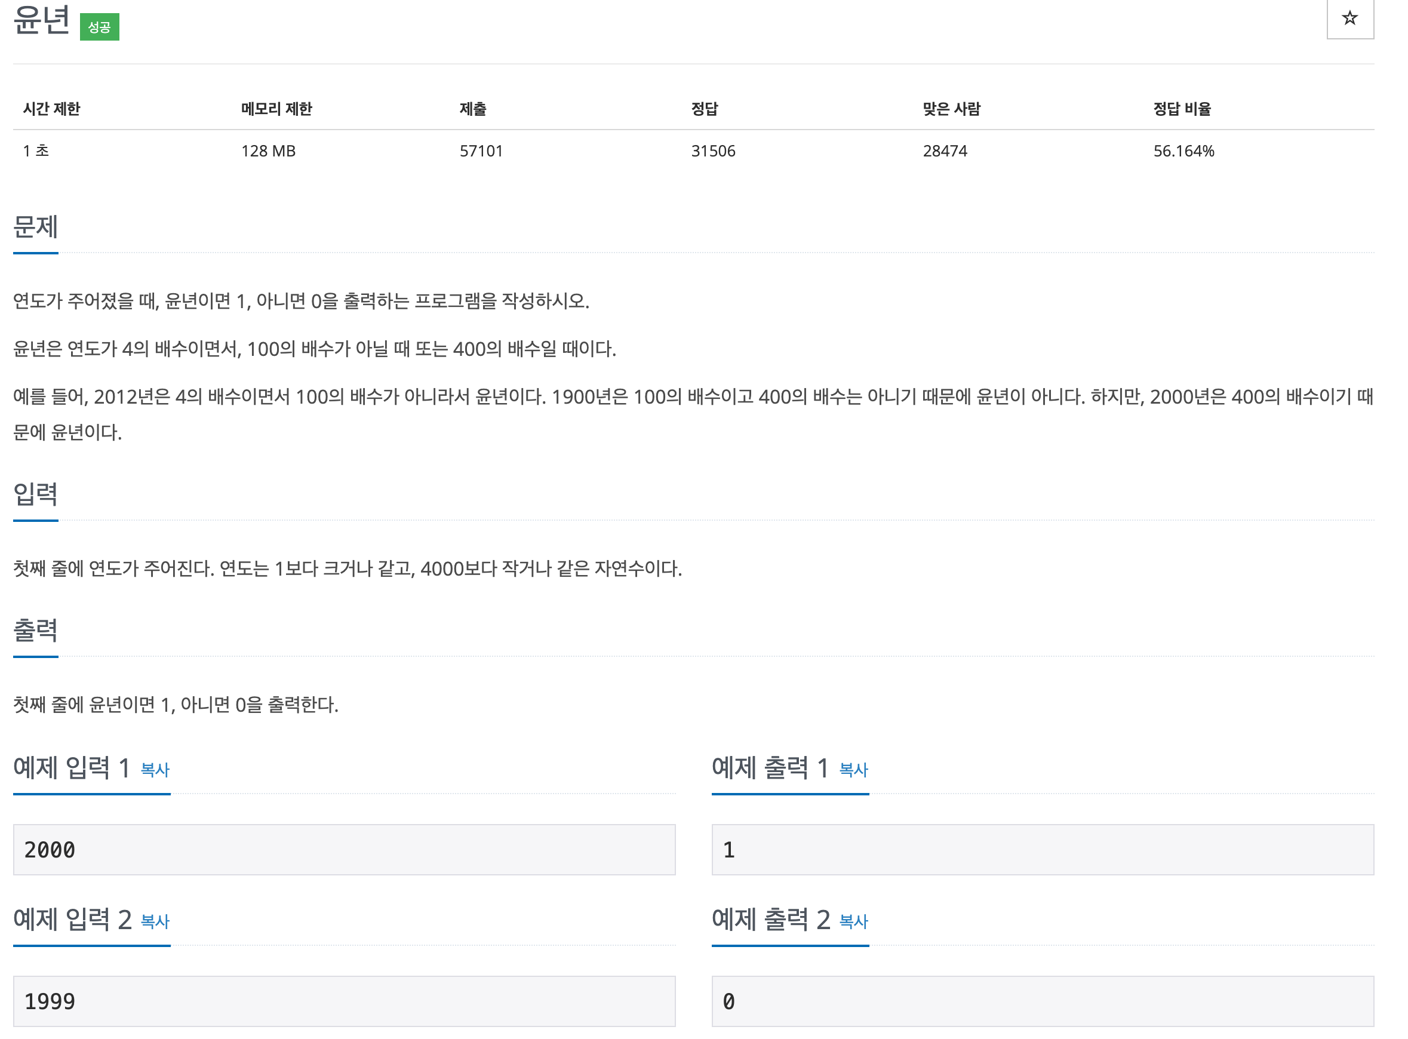This screenshot has height=1039, width=1408.
Task: Open the 출력 section heading anchor
Action: pyautogui.click(x=35, y=632)
